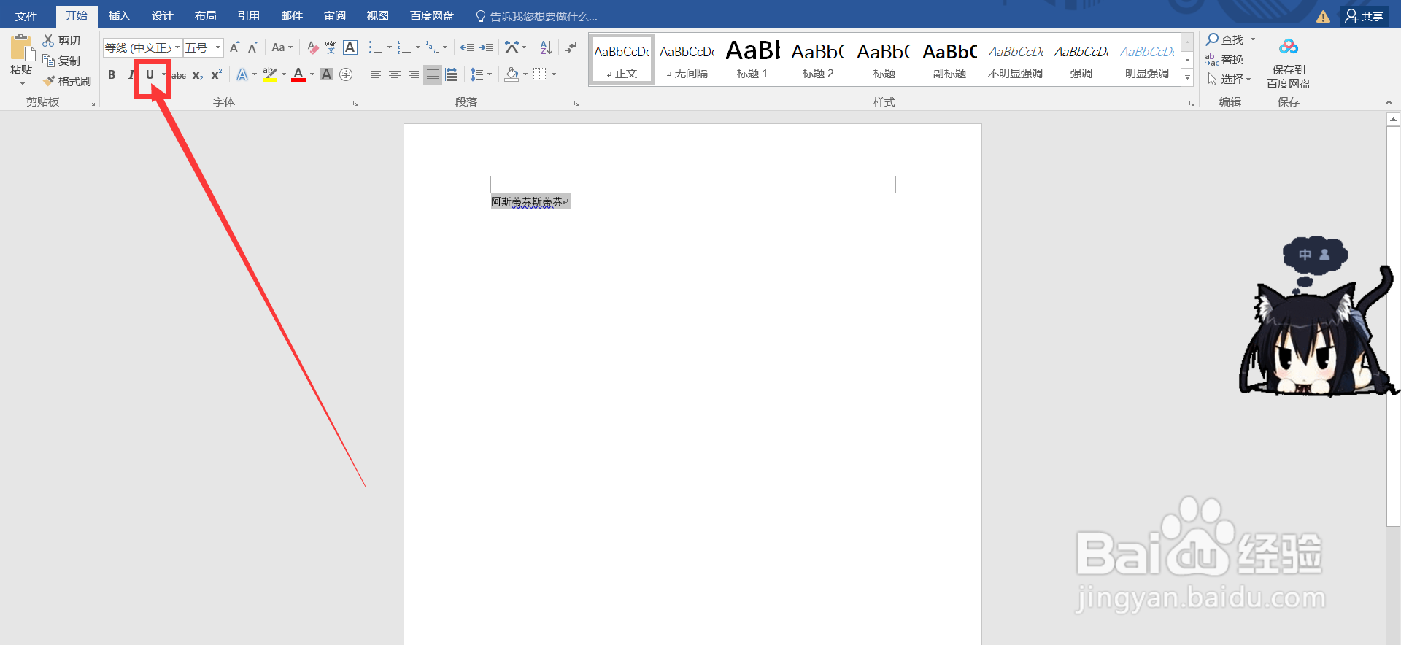Click the numbered list icon
1401x645 pixels.
point(404,47)
